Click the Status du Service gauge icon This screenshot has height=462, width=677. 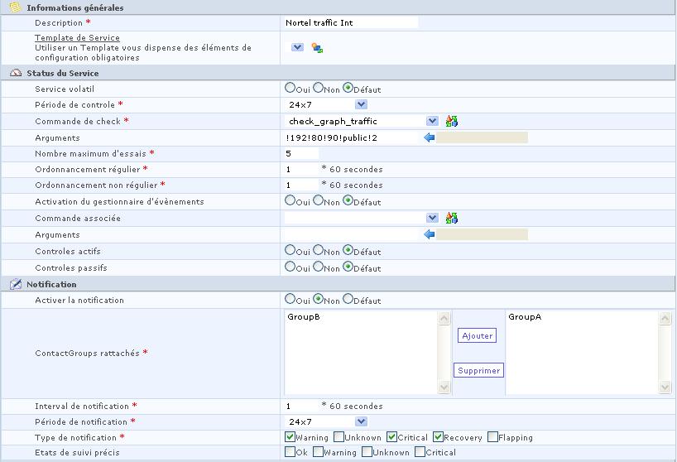[15, 74]
